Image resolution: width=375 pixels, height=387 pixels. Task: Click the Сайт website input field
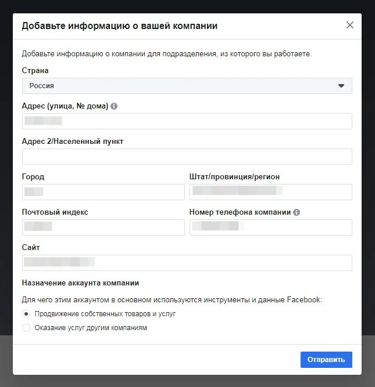pyautogui.click(x=187, y=263)
